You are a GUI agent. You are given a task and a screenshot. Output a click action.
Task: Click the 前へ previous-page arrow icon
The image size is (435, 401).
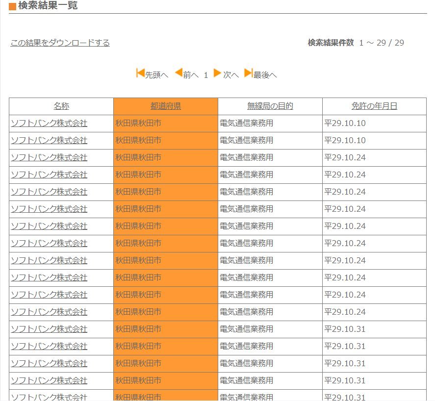179,74
